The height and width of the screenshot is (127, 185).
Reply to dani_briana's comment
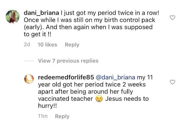click(x=72, y=45)
